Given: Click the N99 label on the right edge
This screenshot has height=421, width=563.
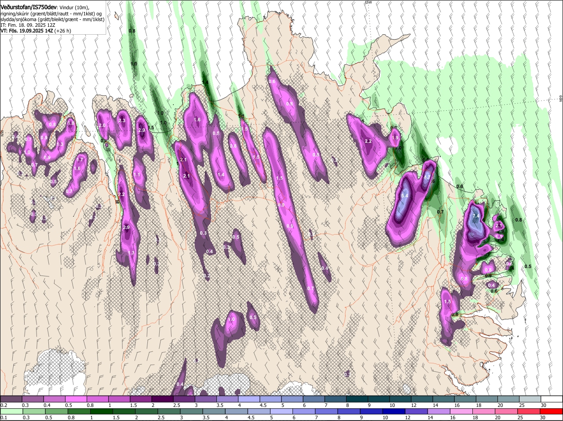Looking at the screenshot, I should [561, 99].
